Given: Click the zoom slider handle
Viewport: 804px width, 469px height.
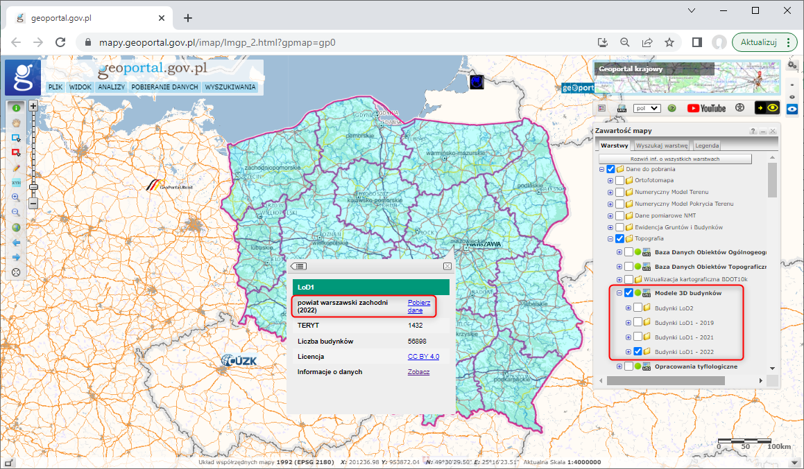Looking at the screenshot, I should 33,186.
